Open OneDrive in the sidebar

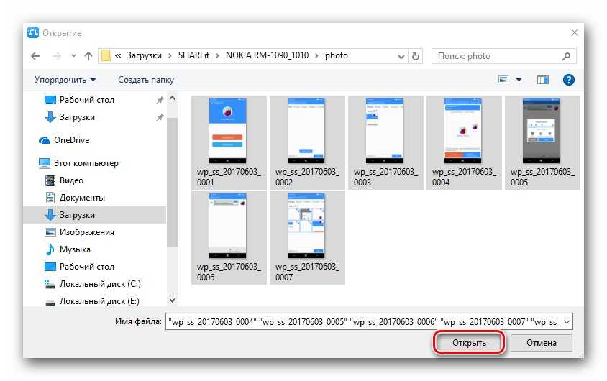pos(70,140)
